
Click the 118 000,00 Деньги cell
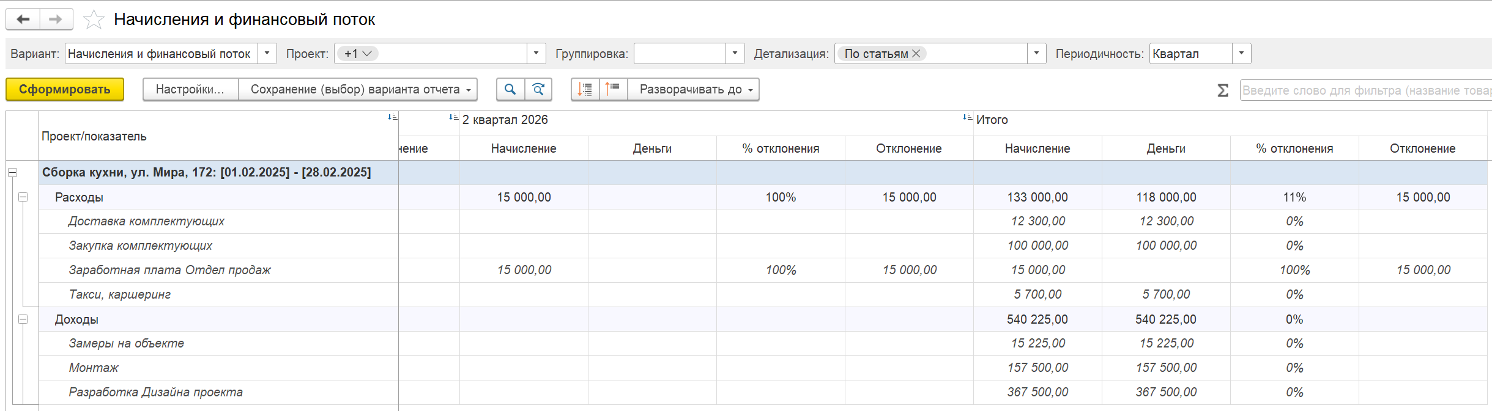(x=1166, y=197)
